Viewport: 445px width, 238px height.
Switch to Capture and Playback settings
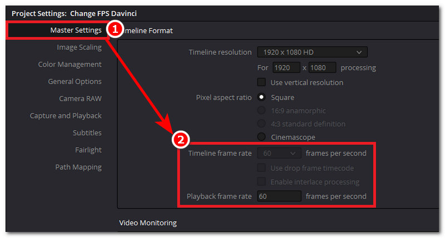pyautogui.click(x=66, y=116)
